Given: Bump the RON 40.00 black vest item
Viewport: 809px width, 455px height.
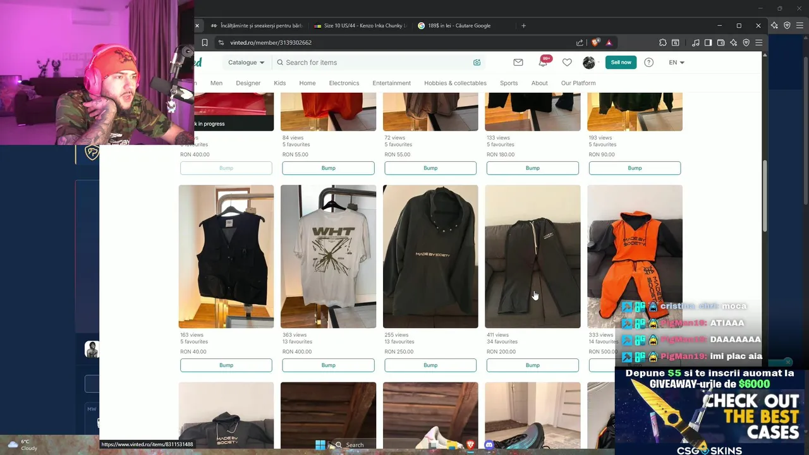Looking at the screenshot, I should tap(226, 365).
